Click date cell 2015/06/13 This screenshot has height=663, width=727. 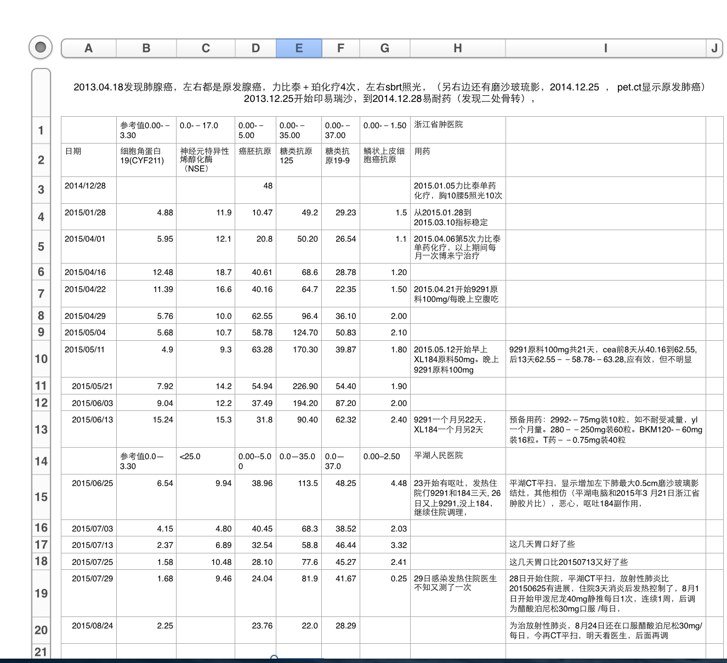[x=89, y=429]
